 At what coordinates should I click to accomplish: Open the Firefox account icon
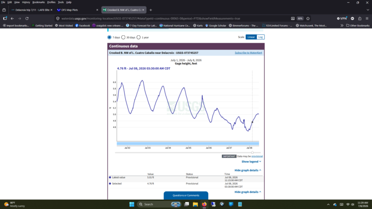(x=352, y=19)
